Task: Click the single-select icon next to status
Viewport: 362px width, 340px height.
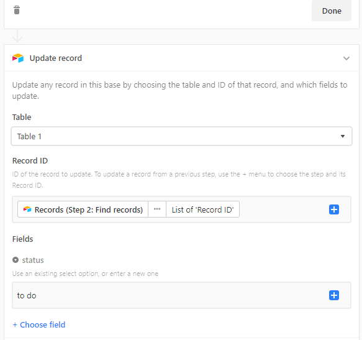Action: point(16,260)
